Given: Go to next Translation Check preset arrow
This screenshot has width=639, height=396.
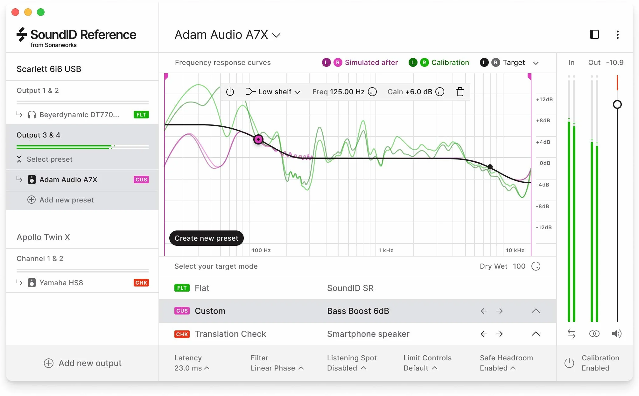Looking at the screenshot, I should click(499, 334).
